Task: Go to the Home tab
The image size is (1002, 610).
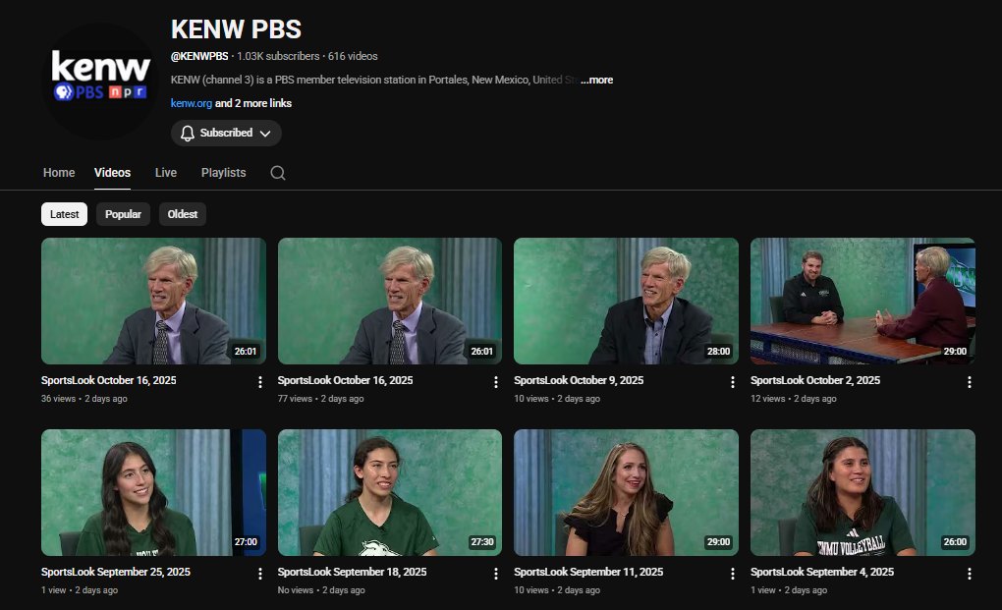Action: [x=59, y=173]
